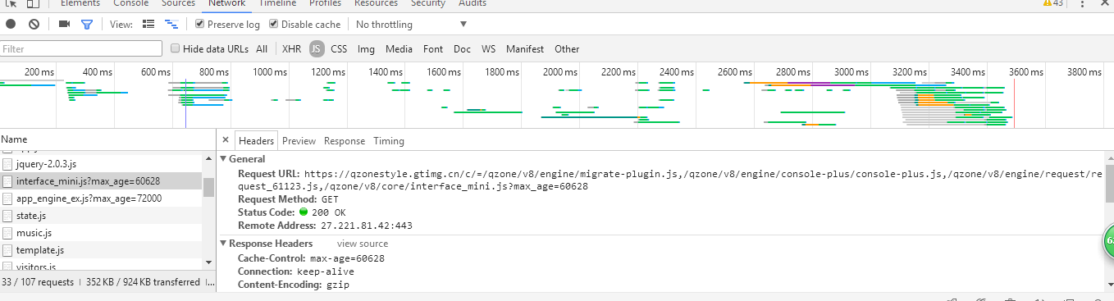Image resolution: width=1114 pixels, height=301 pixels.
Task: Check Hide data URLs
Action: pos(176,49)
